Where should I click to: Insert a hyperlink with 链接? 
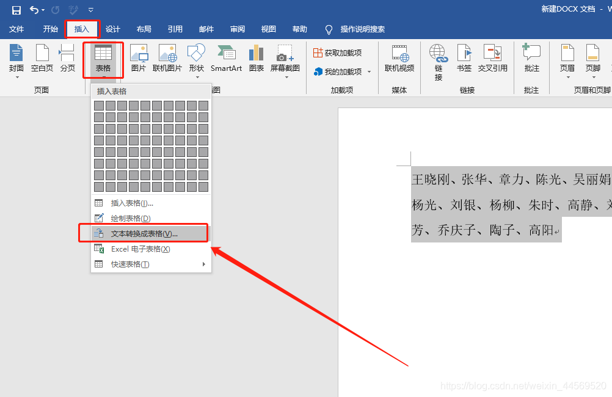pyautogui.click(x=439, y=62)
